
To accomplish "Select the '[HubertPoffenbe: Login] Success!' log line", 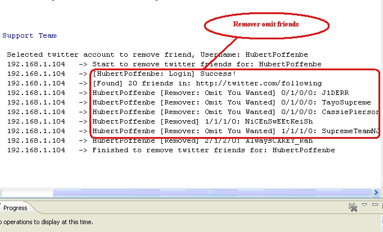I will (x=121, y=74).
